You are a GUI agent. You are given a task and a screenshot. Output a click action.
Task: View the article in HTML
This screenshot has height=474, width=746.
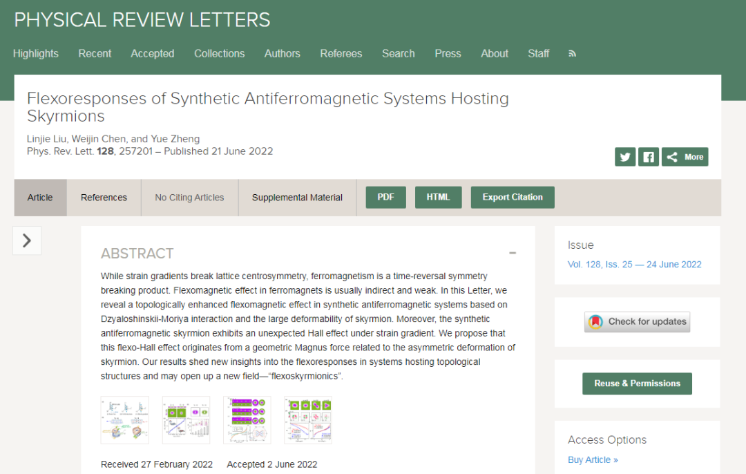click(438, 198)
